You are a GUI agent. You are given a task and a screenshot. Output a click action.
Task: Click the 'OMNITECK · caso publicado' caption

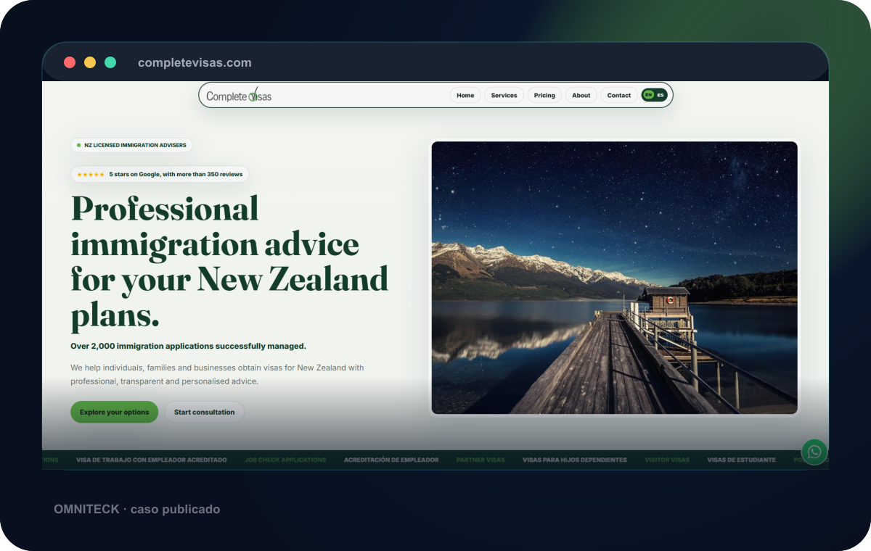(x=136, y=509)
